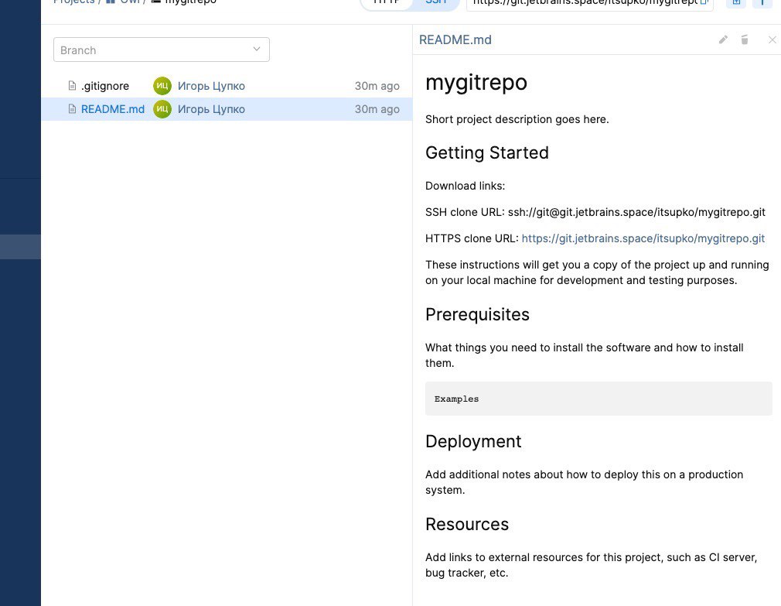
Task: Click the Resources heading
Action: [467, 524]
